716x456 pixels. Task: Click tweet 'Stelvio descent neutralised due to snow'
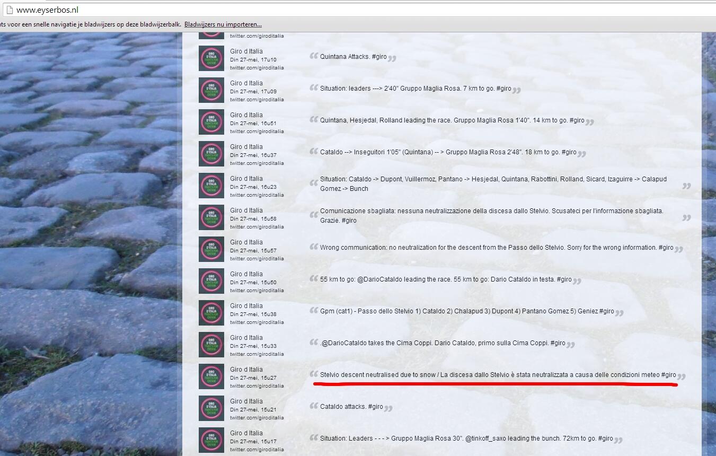(x=498, y=375)
